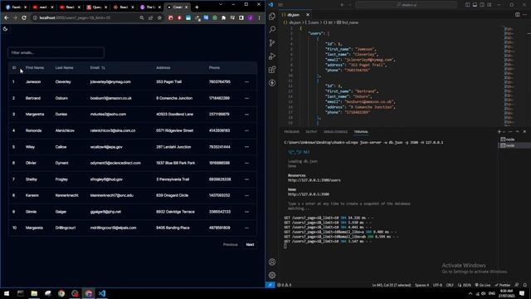Open the actions menu for row 10

(246, 228)
